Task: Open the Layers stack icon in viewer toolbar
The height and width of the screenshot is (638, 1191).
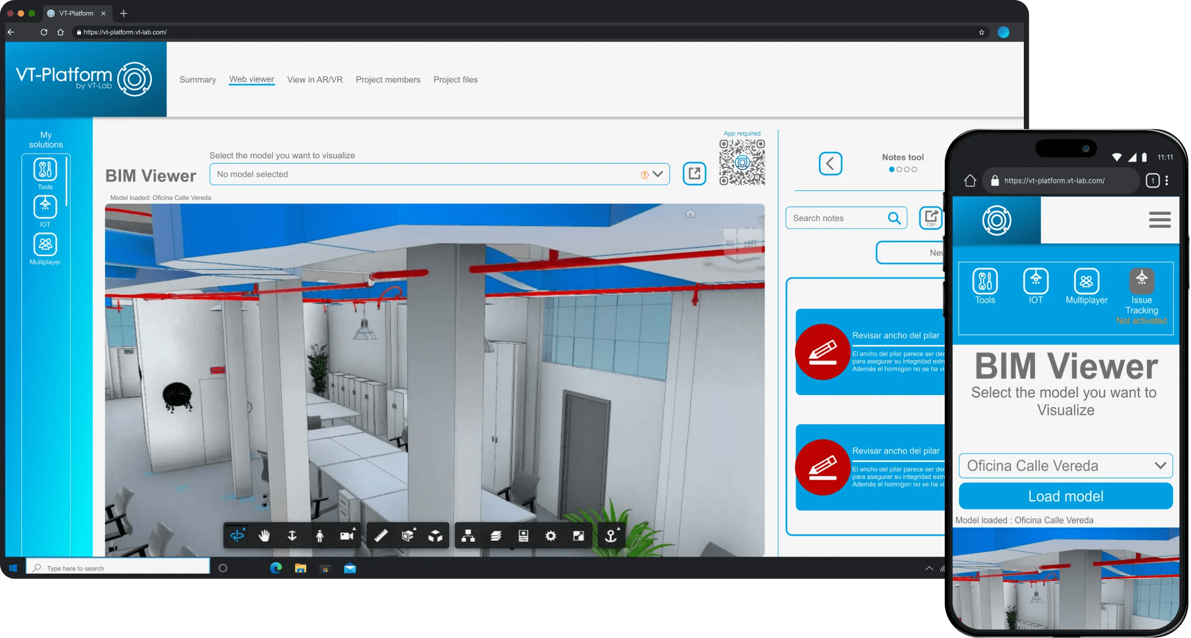Action: point(496,536)
